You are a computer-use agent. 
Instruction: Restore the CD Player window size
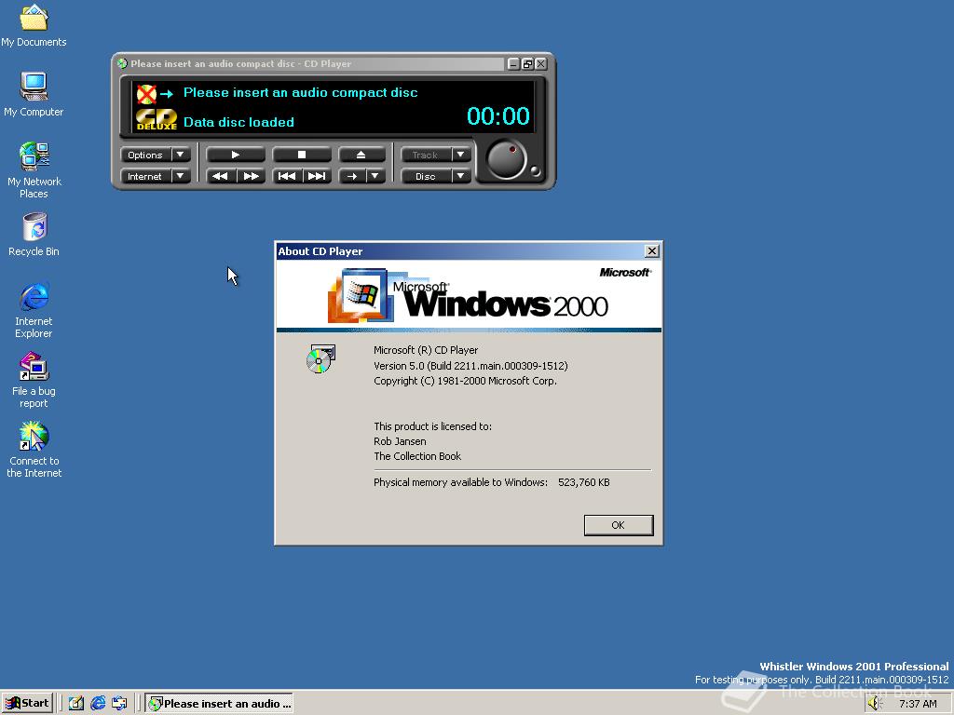527,64
